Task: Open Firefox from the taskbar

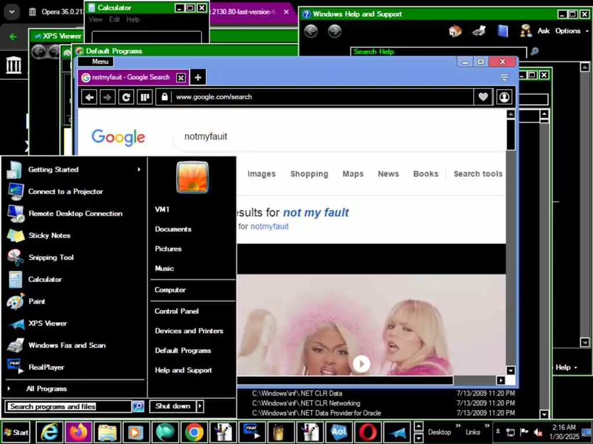Action: click(78, 432)
